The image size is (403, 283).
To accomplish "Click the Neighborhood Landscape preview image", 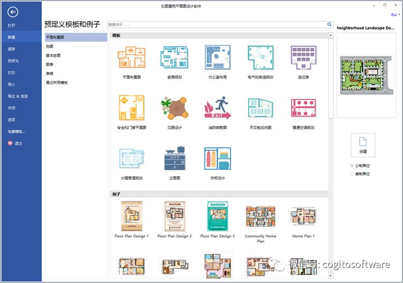I will click(366, 75).
